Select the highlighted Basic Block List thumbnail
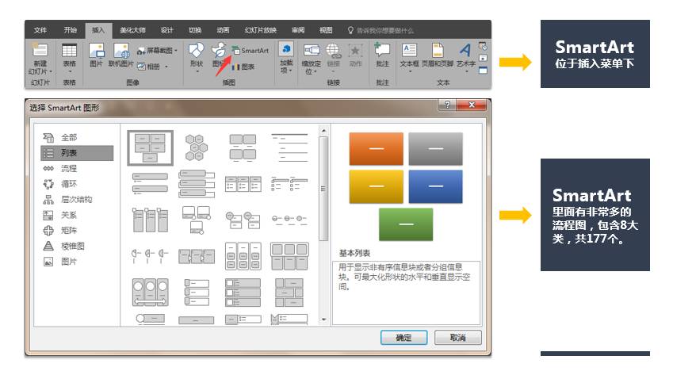 pos(151,148)
